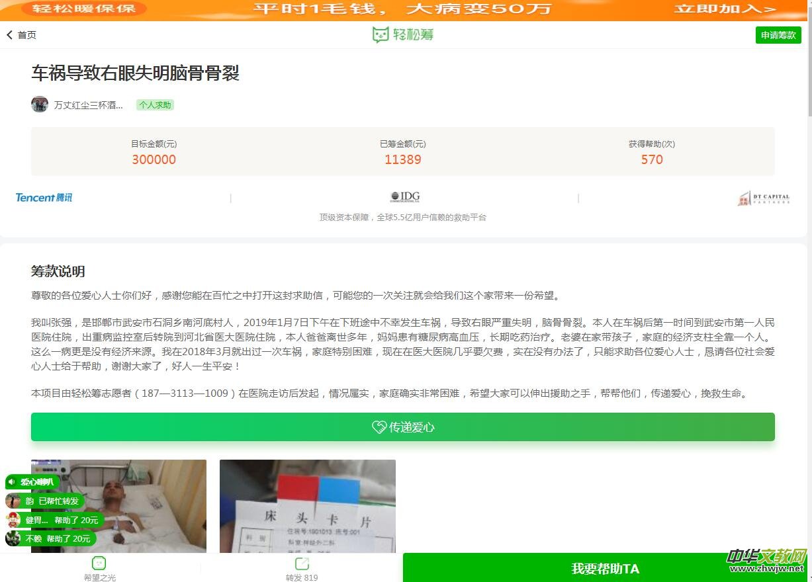The height and width of the screenshot is (582, 812).
Task: Open the hospital bed patient photo
Action: (118, 506)
